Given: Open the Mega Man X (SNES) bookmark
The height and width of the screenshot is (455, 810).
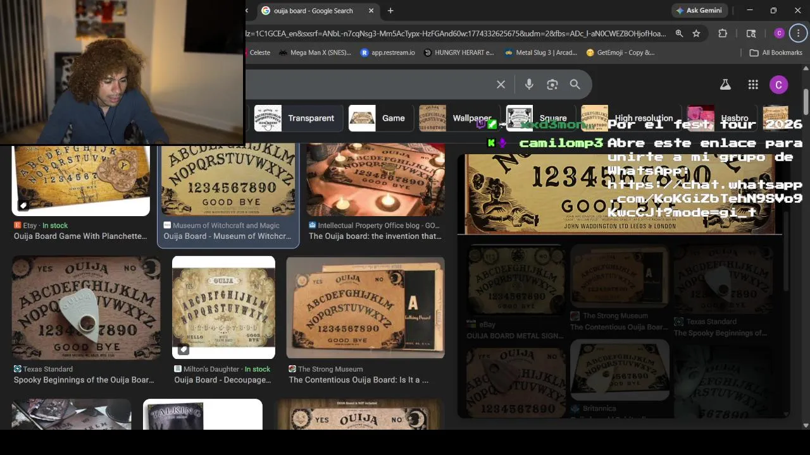Looking at the screenshot, I should [315, 52].
